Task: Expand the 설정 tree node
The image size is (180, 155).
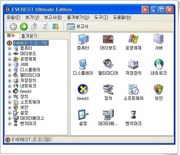Action: point(9,113)
